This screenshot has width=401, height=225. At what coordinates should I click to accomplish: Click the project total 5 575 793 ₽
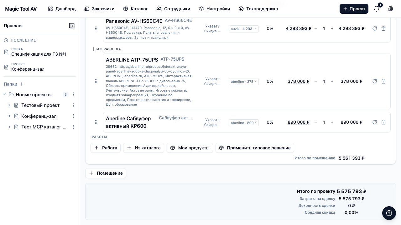click(352, 191)
